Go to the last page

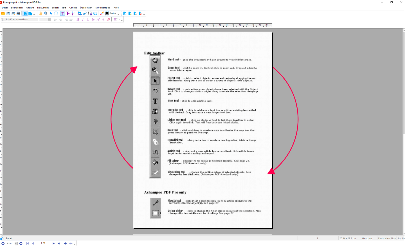[59, 243]
